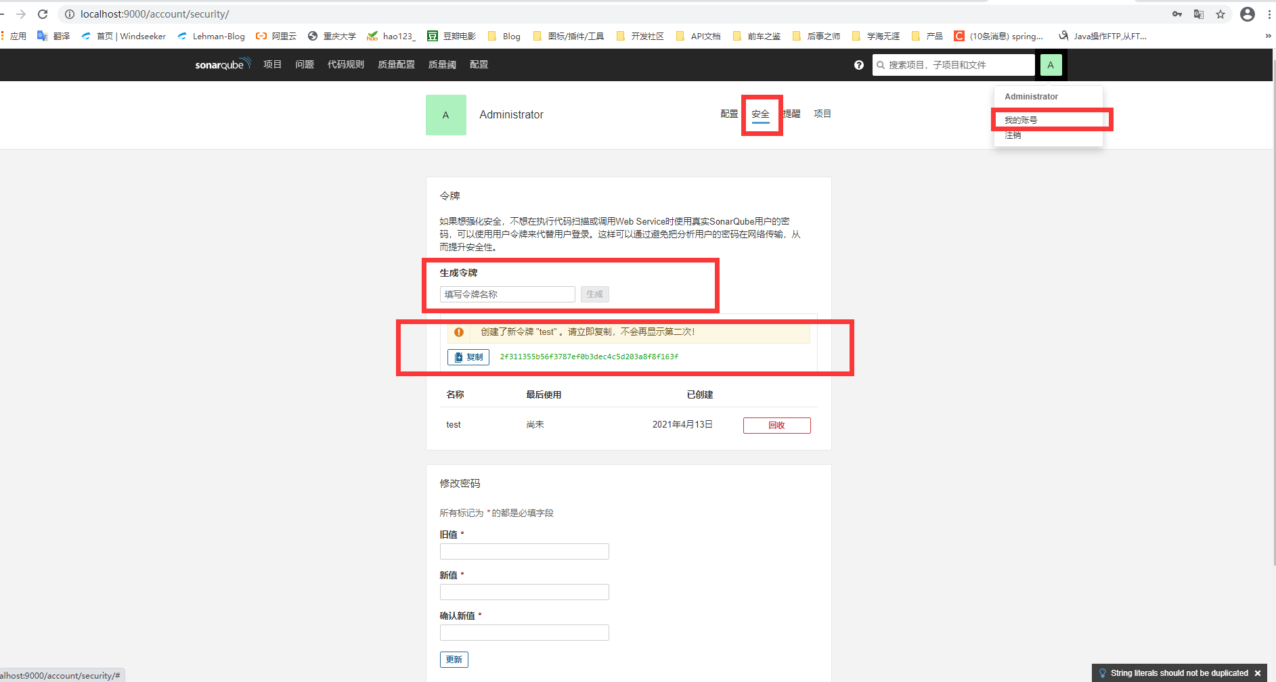Dismiss the String literals notification

[1258, 673]
